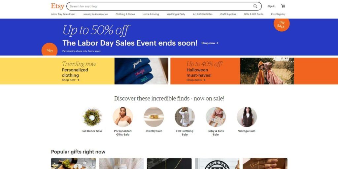Screen dimensions: 338x169
Task: Open the Fall Decor Sale wreath circle
Action: (x=92, y=117)
